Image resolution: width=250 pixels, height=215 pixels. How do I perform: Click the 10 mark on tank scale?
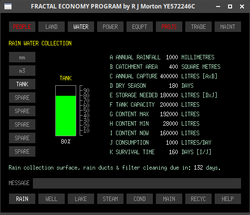click(x=86, y=131)
